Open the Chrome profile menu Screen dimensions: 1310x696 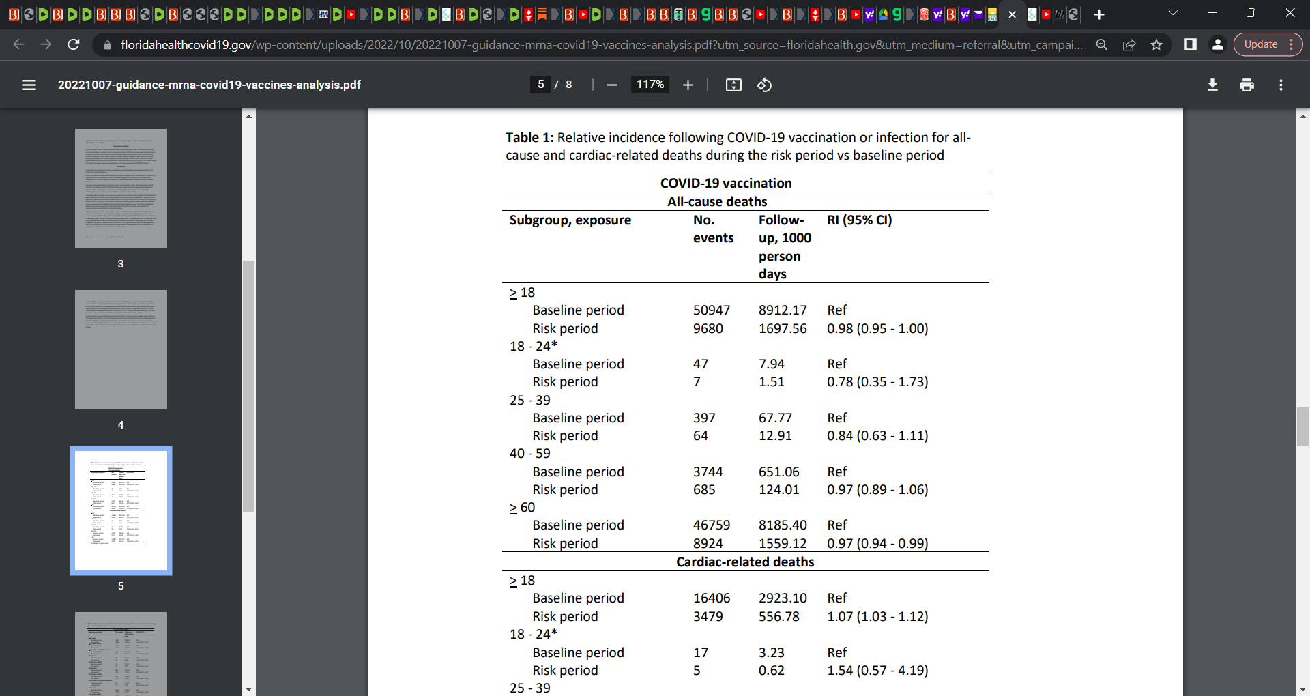tap(1217, 44)
